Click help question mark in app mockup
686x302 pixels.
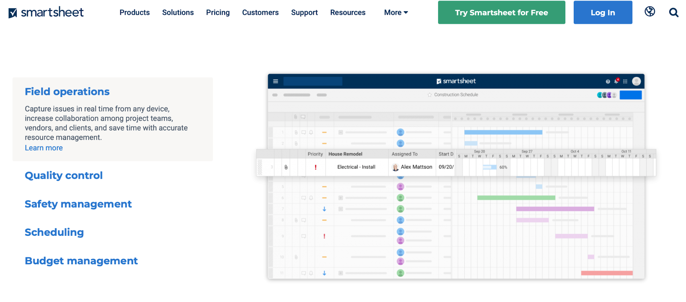pos(608,81)
